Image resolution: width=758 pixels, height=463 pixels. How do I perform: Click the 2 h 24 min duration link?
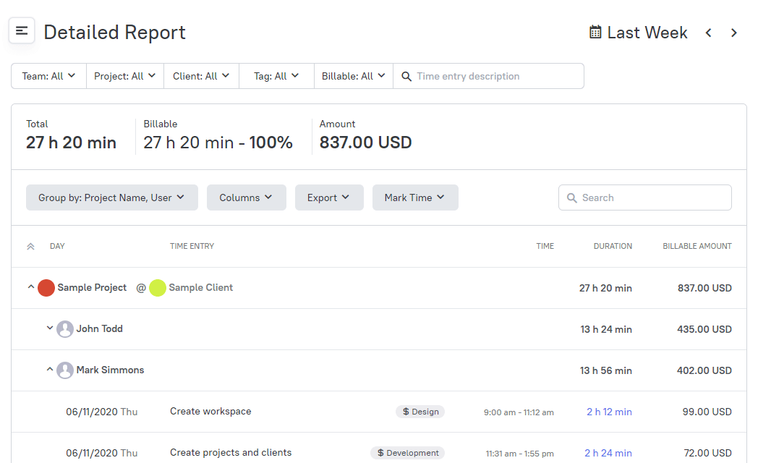point(608,452)
